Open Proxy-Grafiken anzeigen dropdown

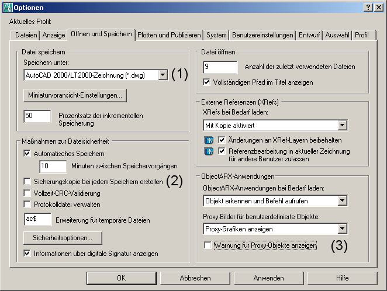pos(343,228)
